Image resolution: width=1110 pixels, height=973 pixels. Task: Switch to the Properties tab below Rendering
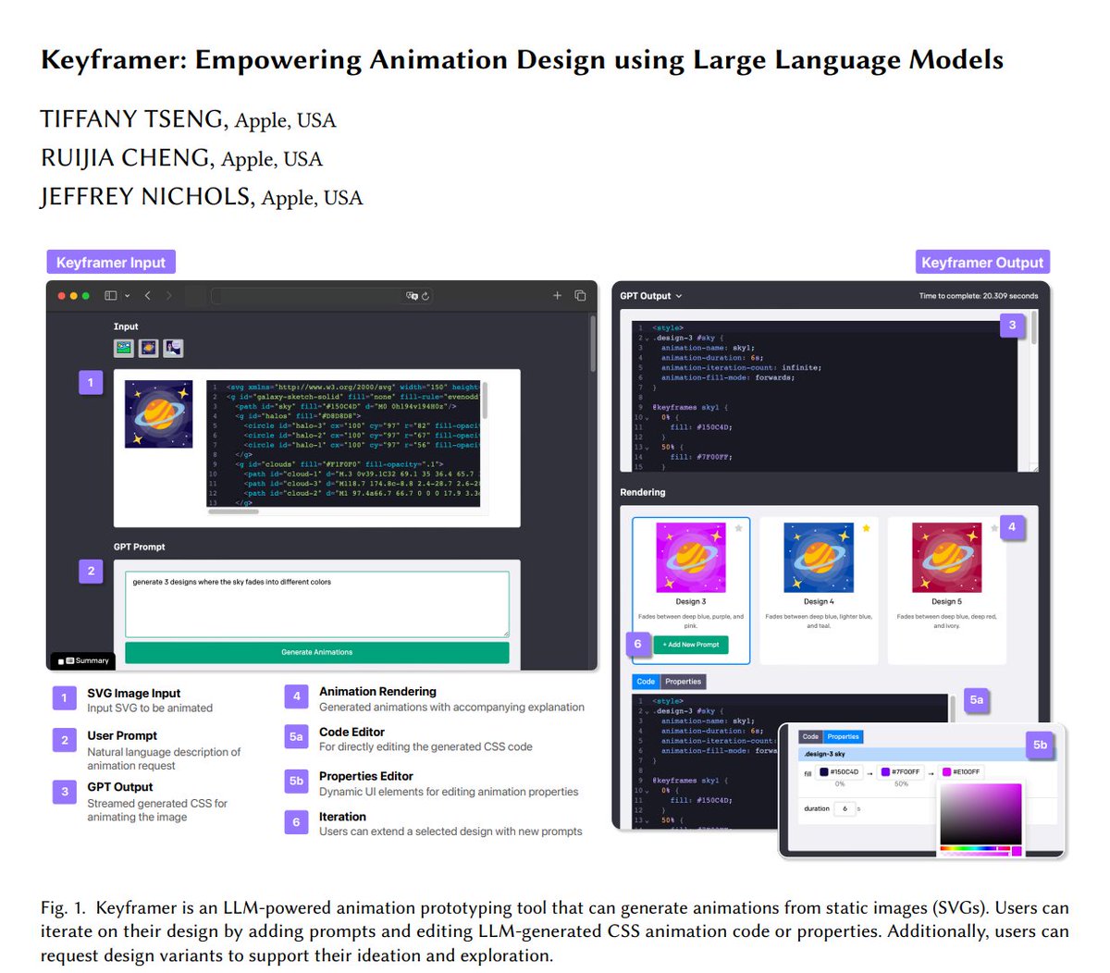[x=683, y=682]
